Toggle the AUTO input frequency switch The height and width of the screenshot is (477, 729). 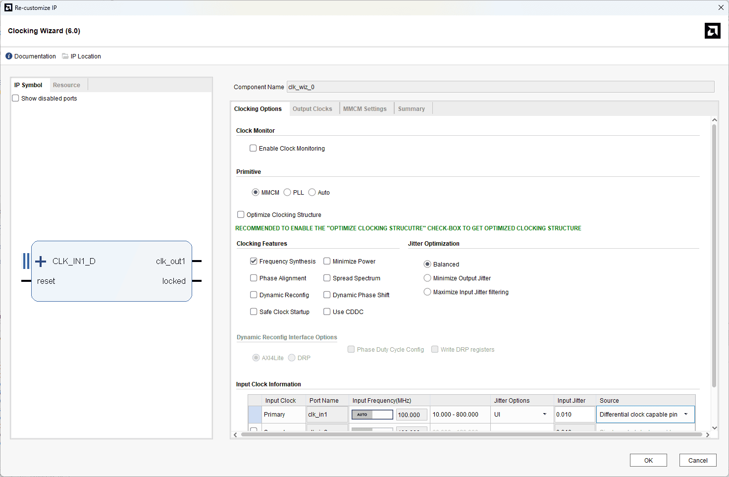pos(372,415)
